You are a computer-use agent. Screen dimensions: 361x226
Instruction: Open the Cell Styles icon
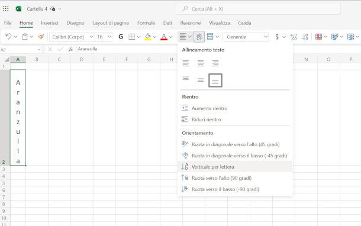[x=350, y=37]
